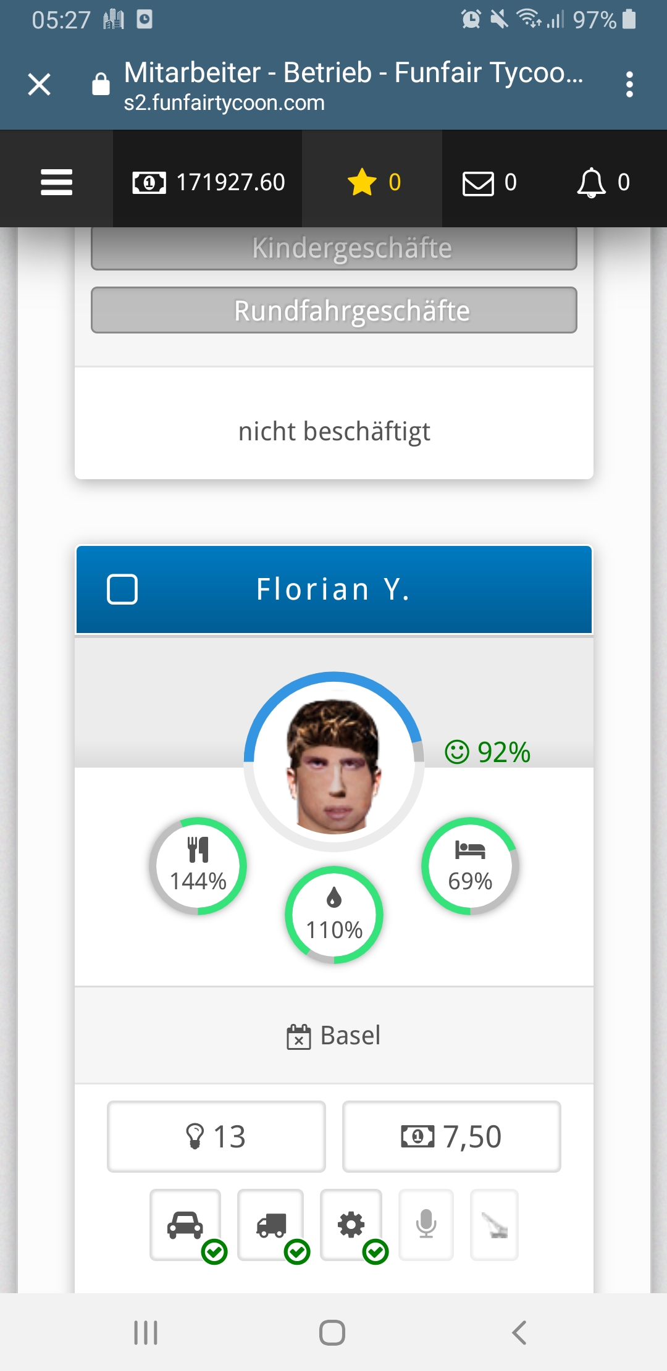Screen dimensions: 667x1371
Task: Select the Kindergeschäfte category button
Action: click(x=333, y=248)
